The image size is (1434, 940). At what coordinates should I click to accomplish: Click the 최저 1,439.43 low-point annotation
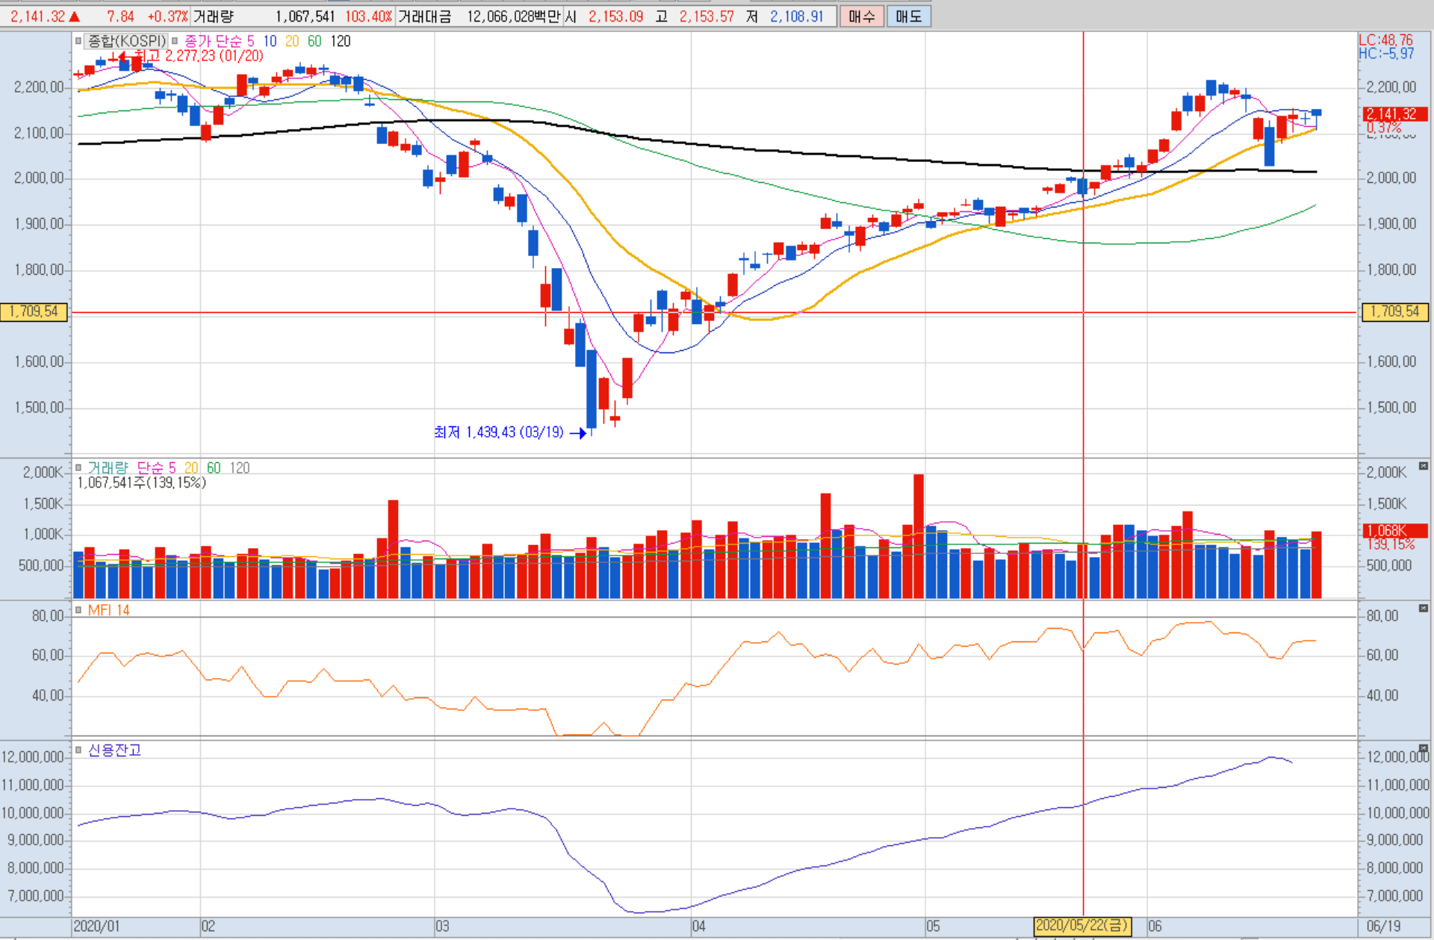498,432
